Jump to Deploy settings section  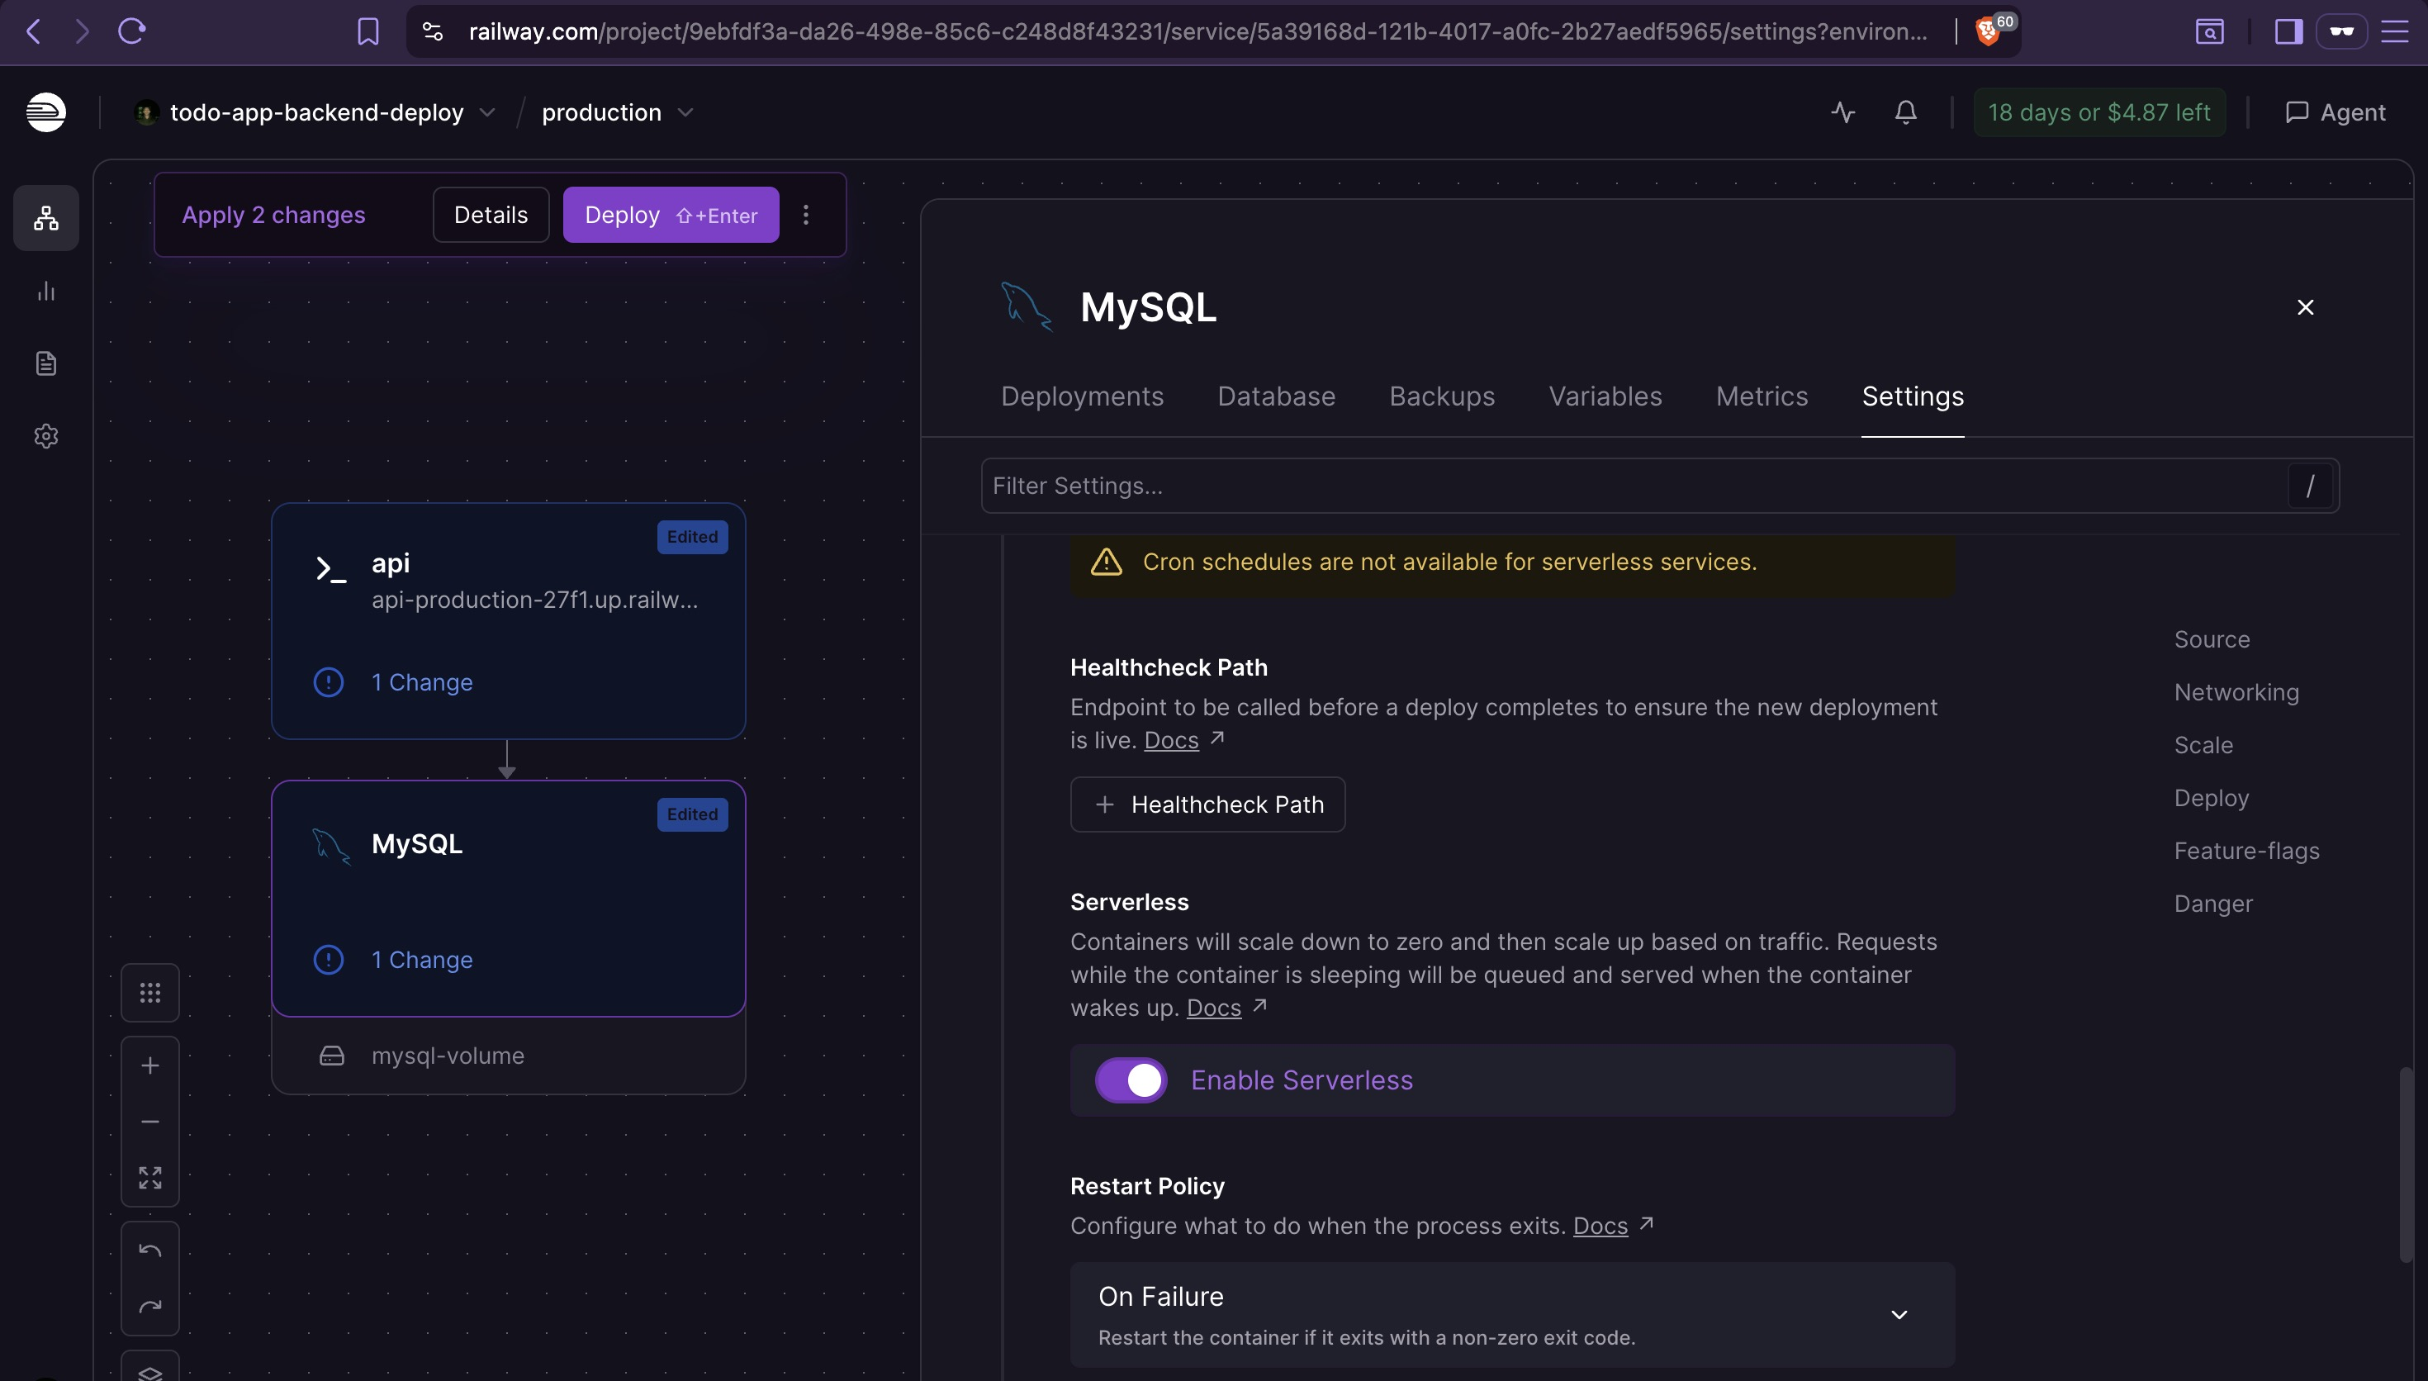coord(2210,799)
